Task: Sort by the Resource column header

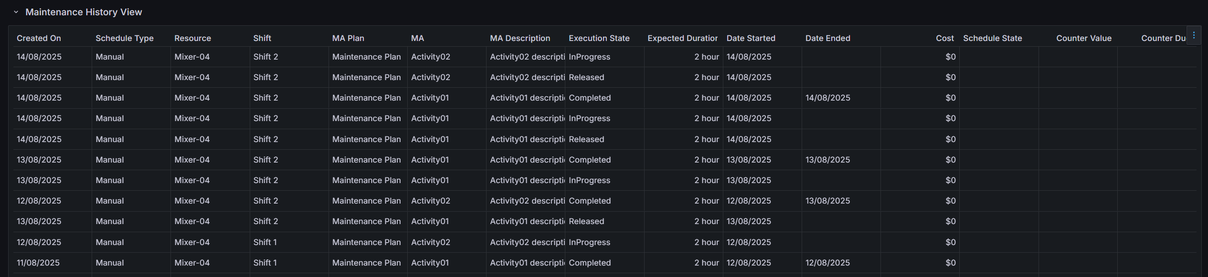Action: (192, 38)
